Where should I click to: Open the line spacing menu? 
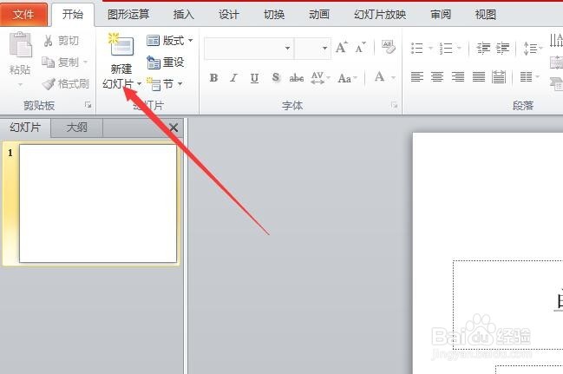pos(533,48)
